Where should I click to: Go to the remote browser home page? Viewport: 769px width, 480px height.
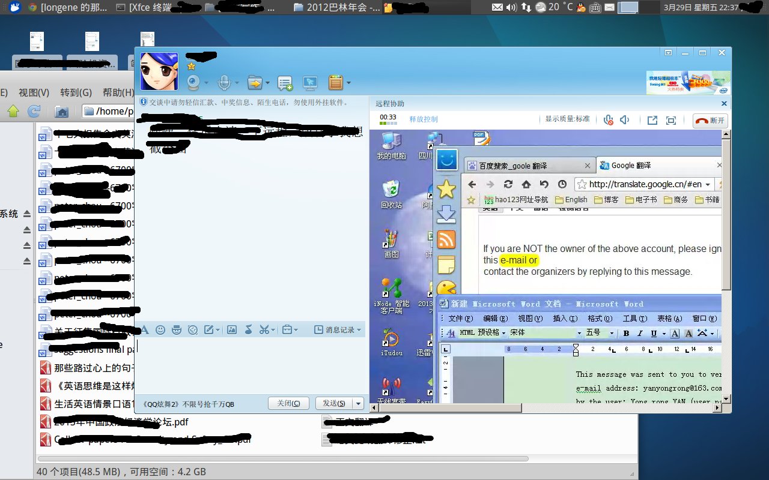(526, 184)
